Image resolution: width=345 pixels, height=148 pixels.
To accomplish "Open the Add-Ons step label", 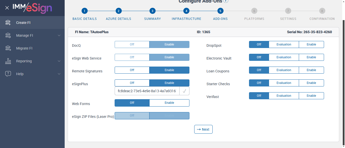I will pyautogui.click(x=220, y=19).
